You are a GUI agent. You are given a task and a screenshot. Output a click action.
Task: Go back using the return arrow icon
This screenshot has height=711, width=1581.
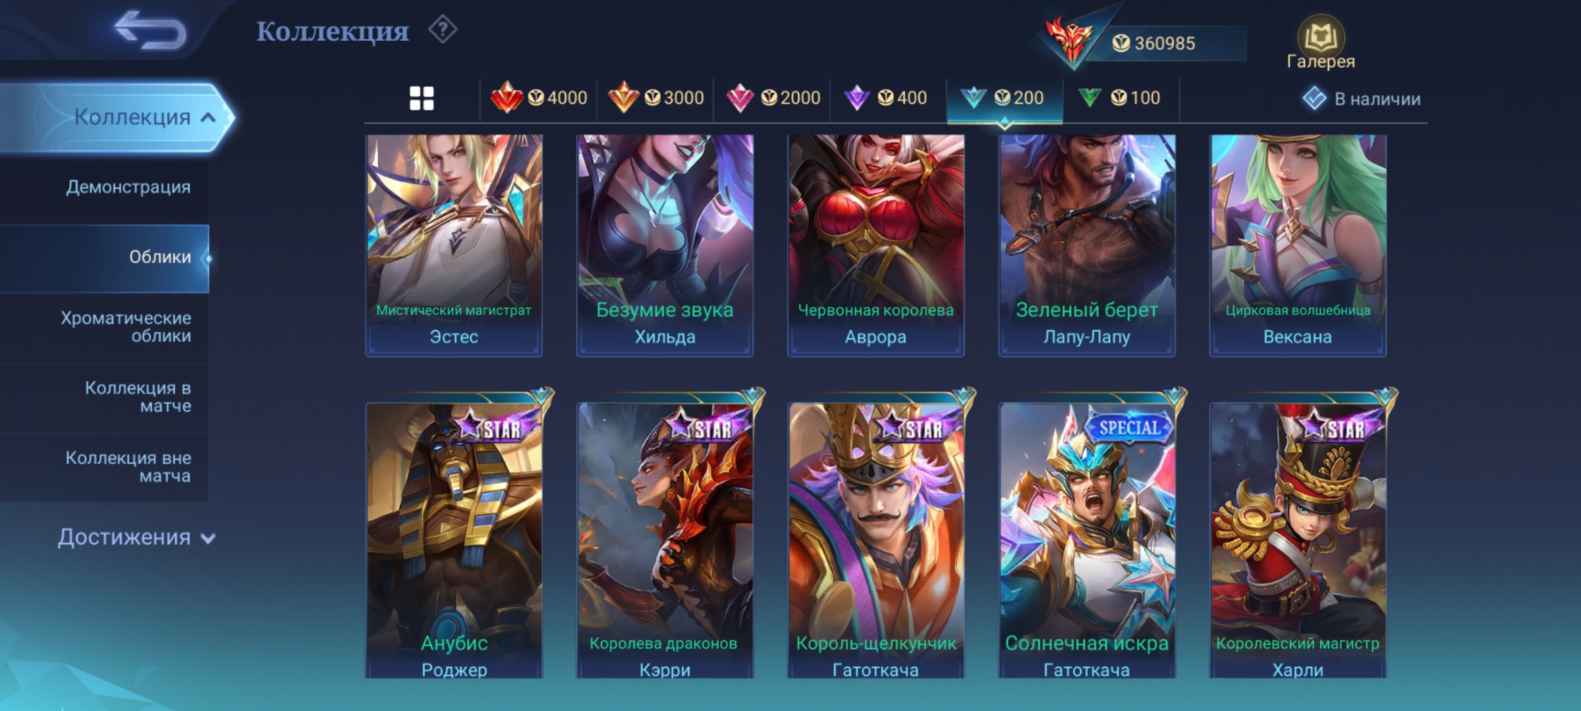pyautogui.click(x=150, y=30)
